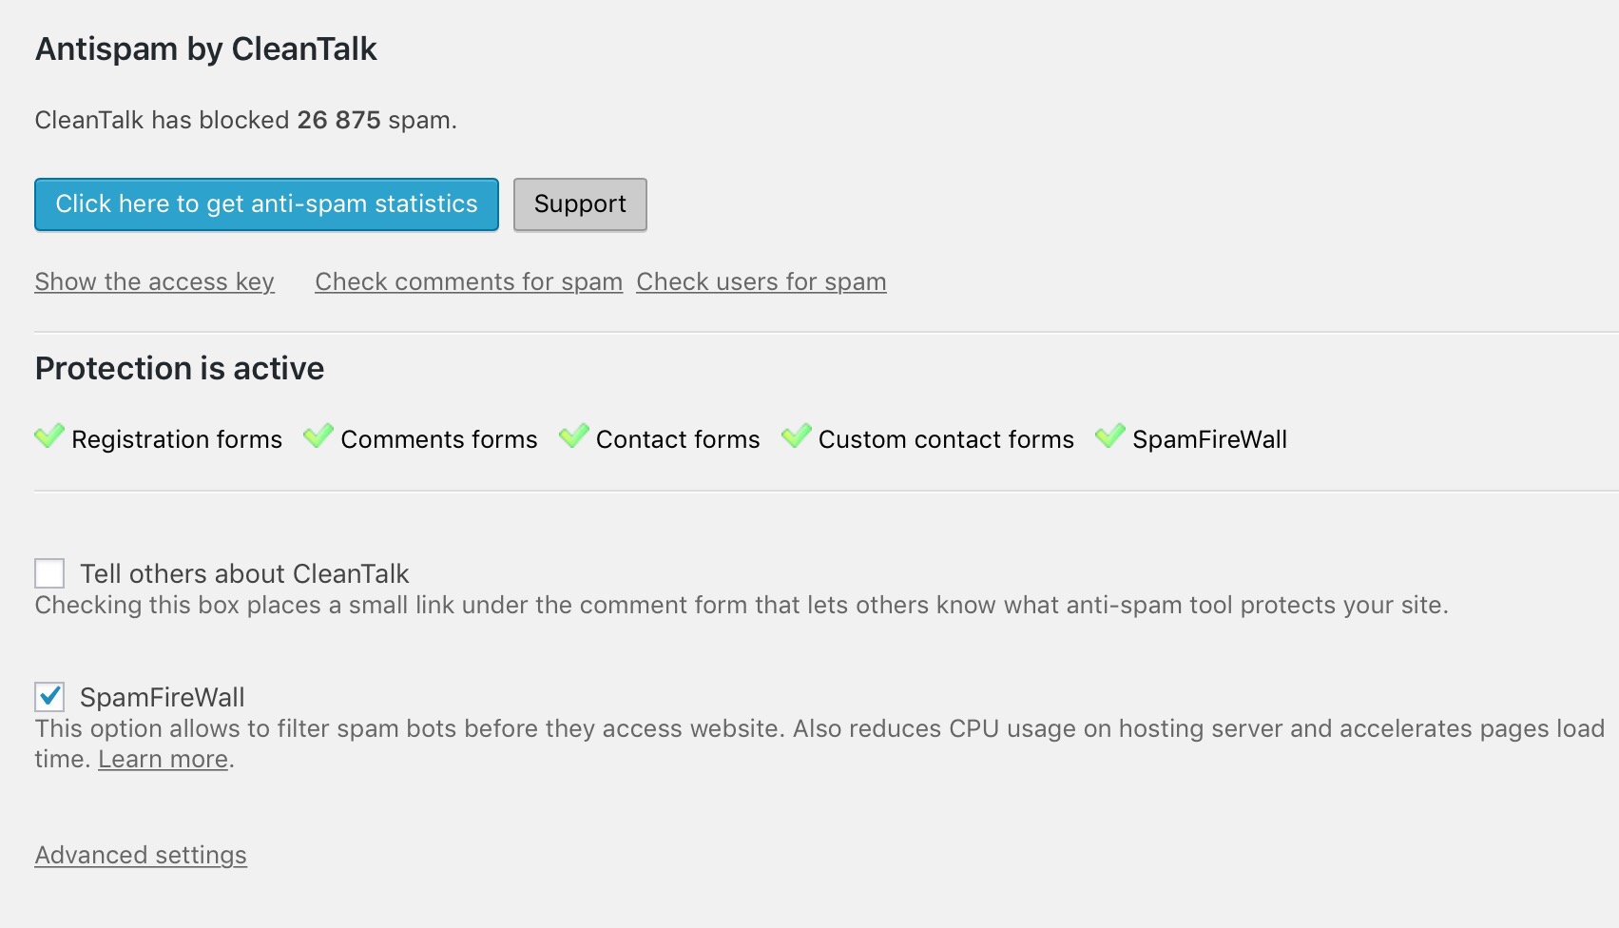This screenshot has width=1619, height=928.
Task: Expand the Advanced settings section
Action: coord(141,855)
